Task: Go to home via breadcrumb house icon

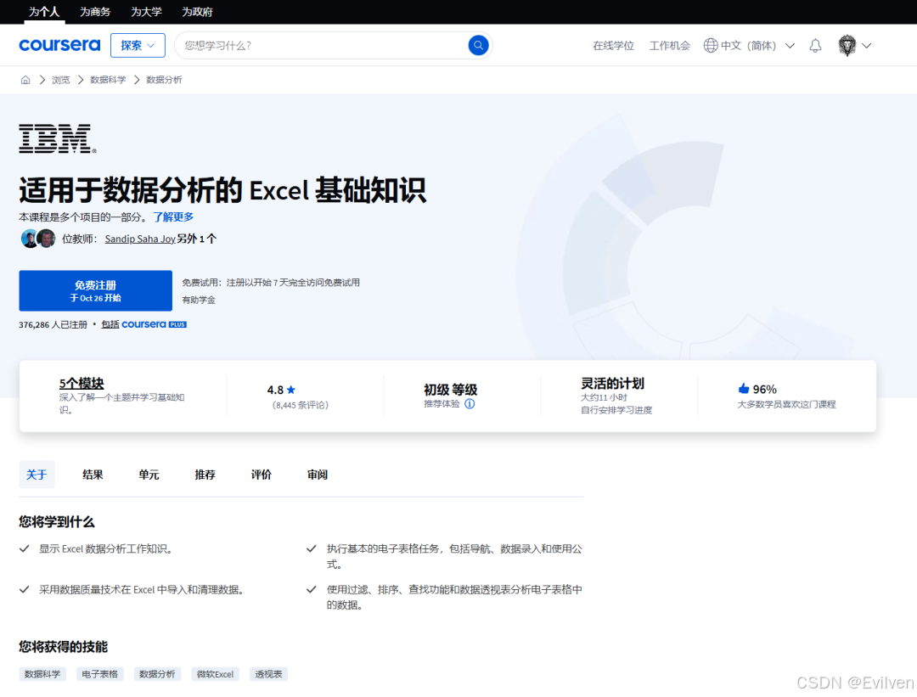Action: coord(25,80)
